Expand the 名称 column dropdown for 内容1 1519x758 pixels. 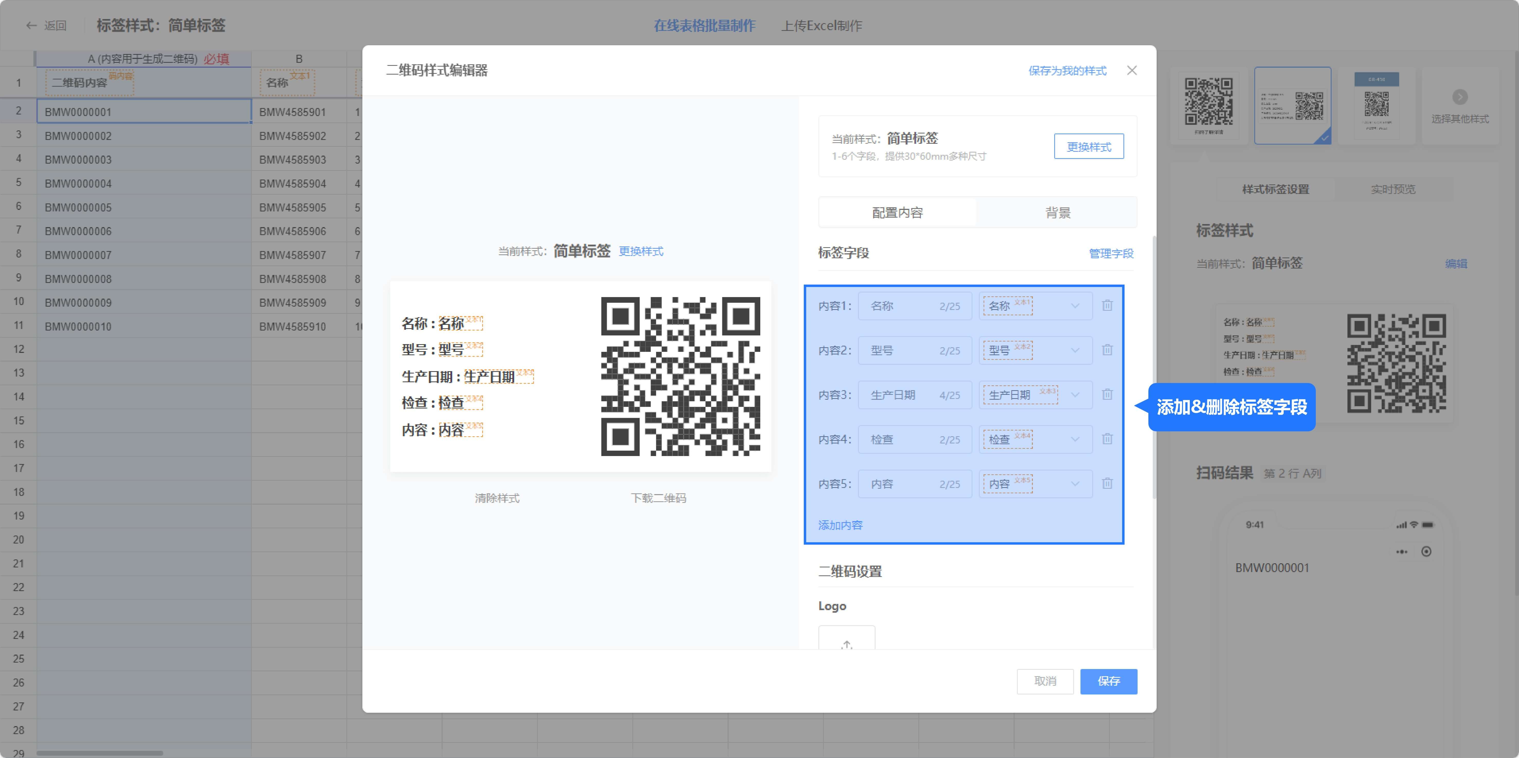[x=1074, y=306]
